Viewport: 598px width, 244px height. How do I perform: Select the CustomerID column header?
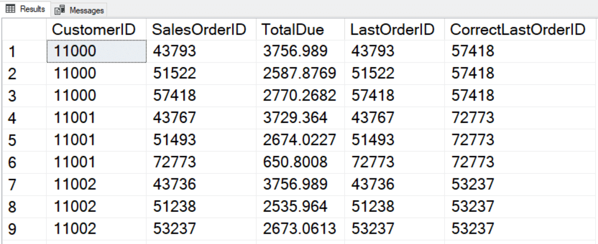click(94, 30)
